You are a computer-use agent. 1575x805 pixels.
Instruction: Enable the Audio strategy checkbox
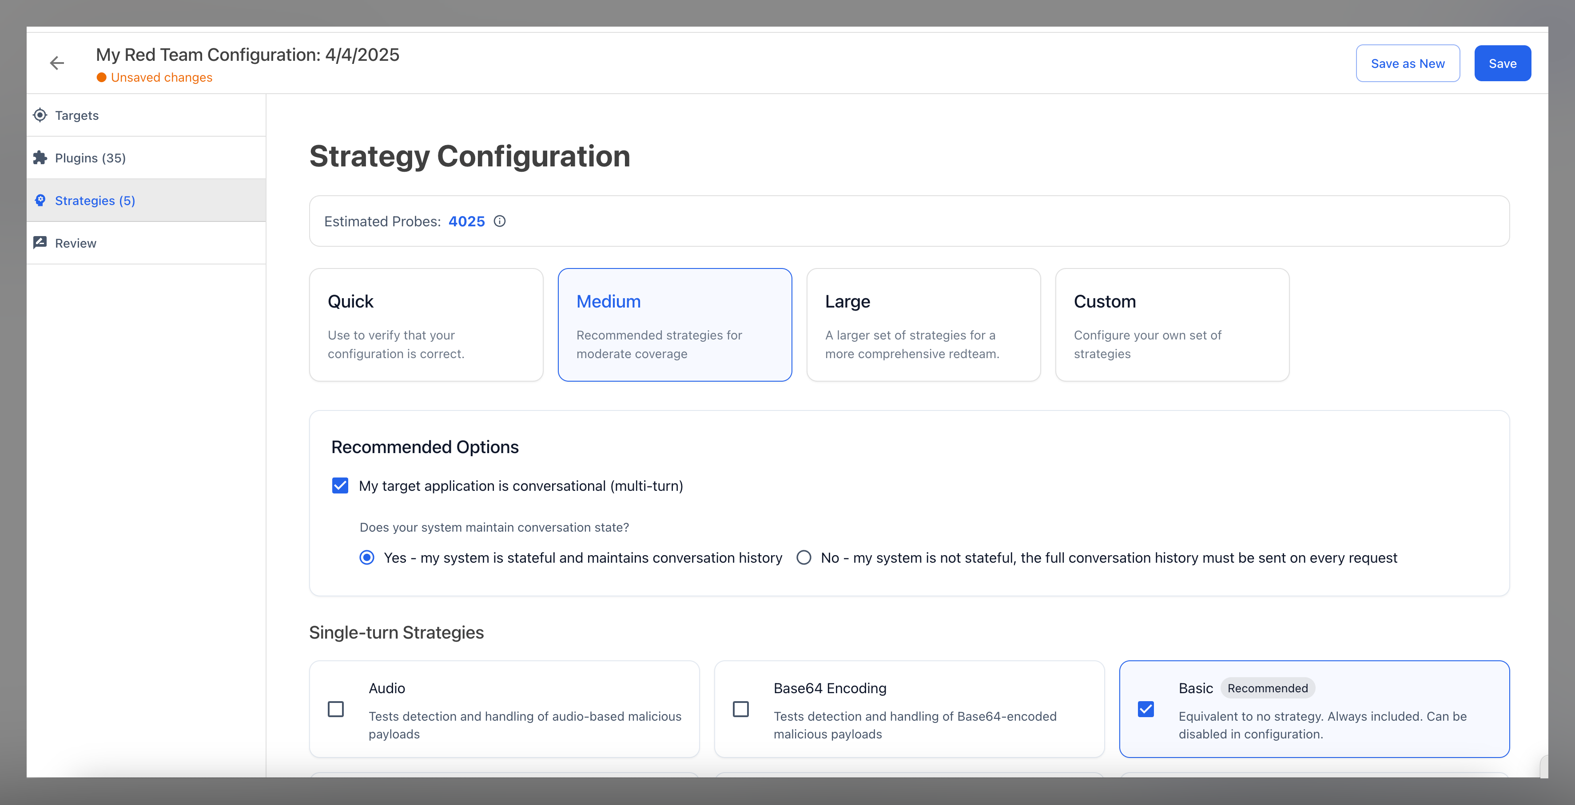336,709
